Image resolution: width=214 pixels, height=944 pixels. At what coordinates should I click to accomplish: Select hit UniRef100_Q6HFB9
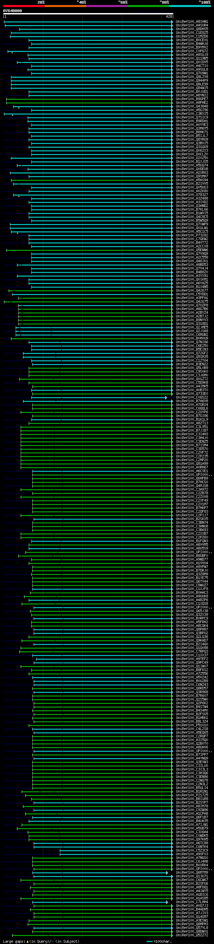click(192, 478)
